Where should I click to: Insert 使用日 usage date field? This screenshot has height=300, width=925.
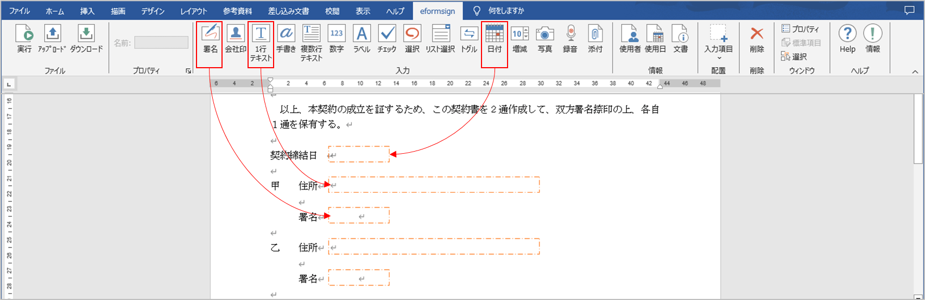click(655, 38)
